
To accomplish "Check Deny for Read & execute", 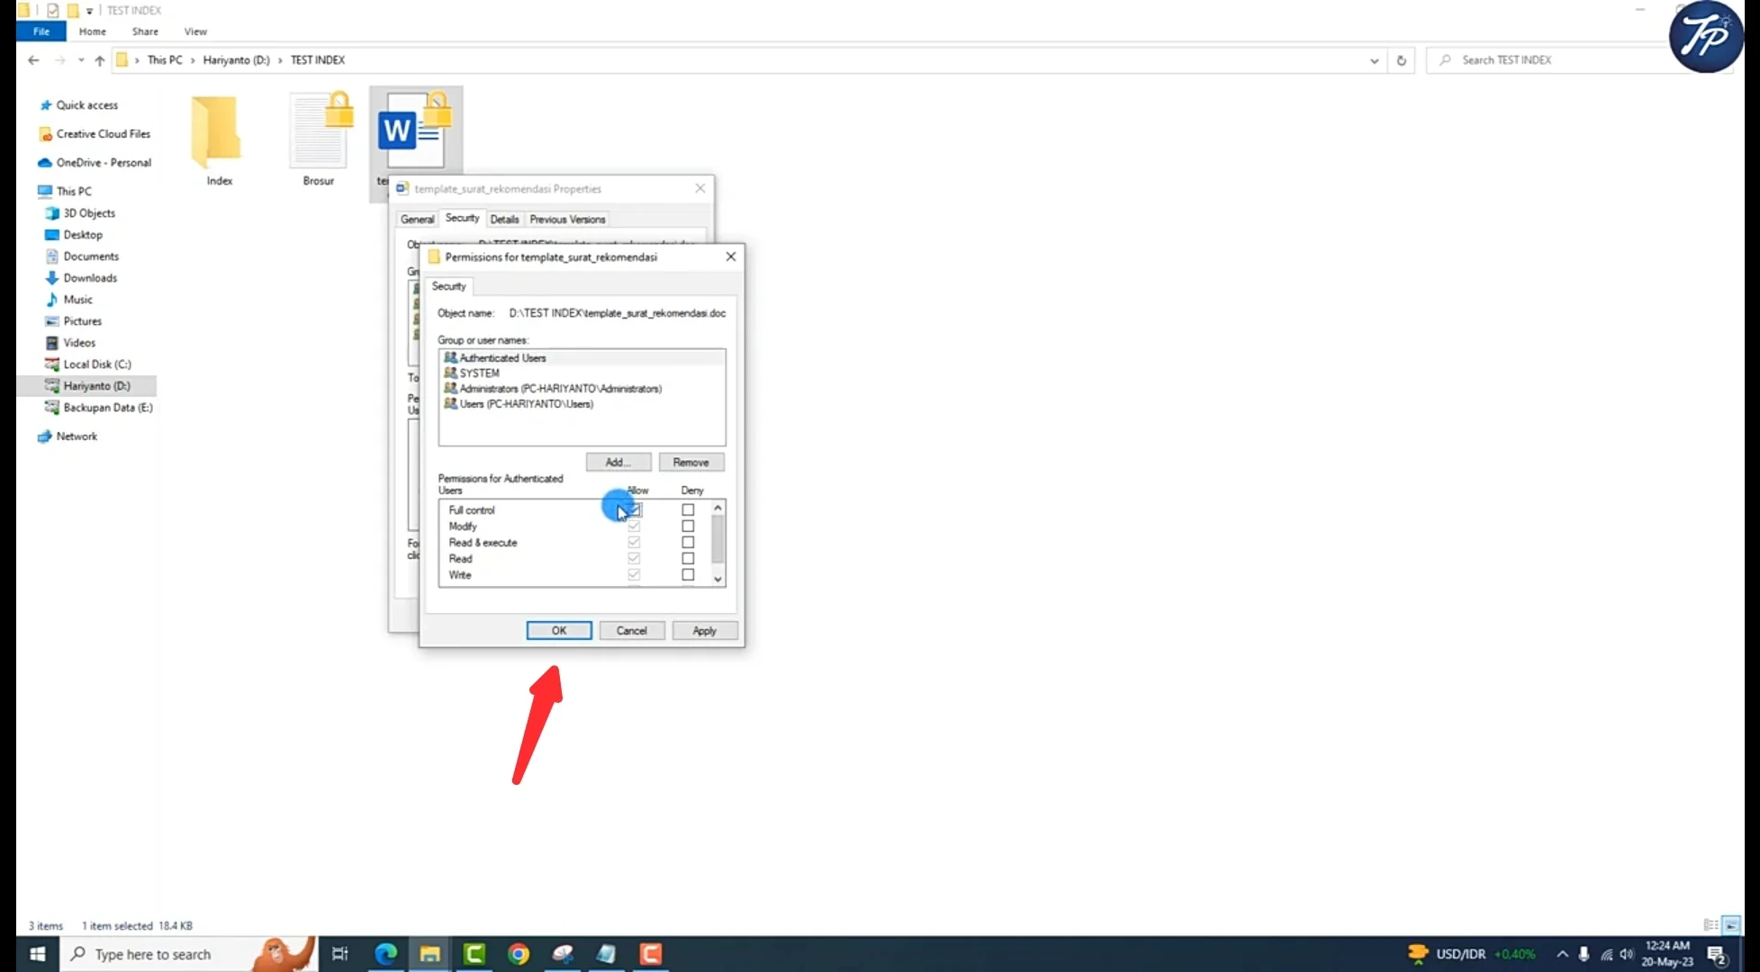I will point(688,543).
